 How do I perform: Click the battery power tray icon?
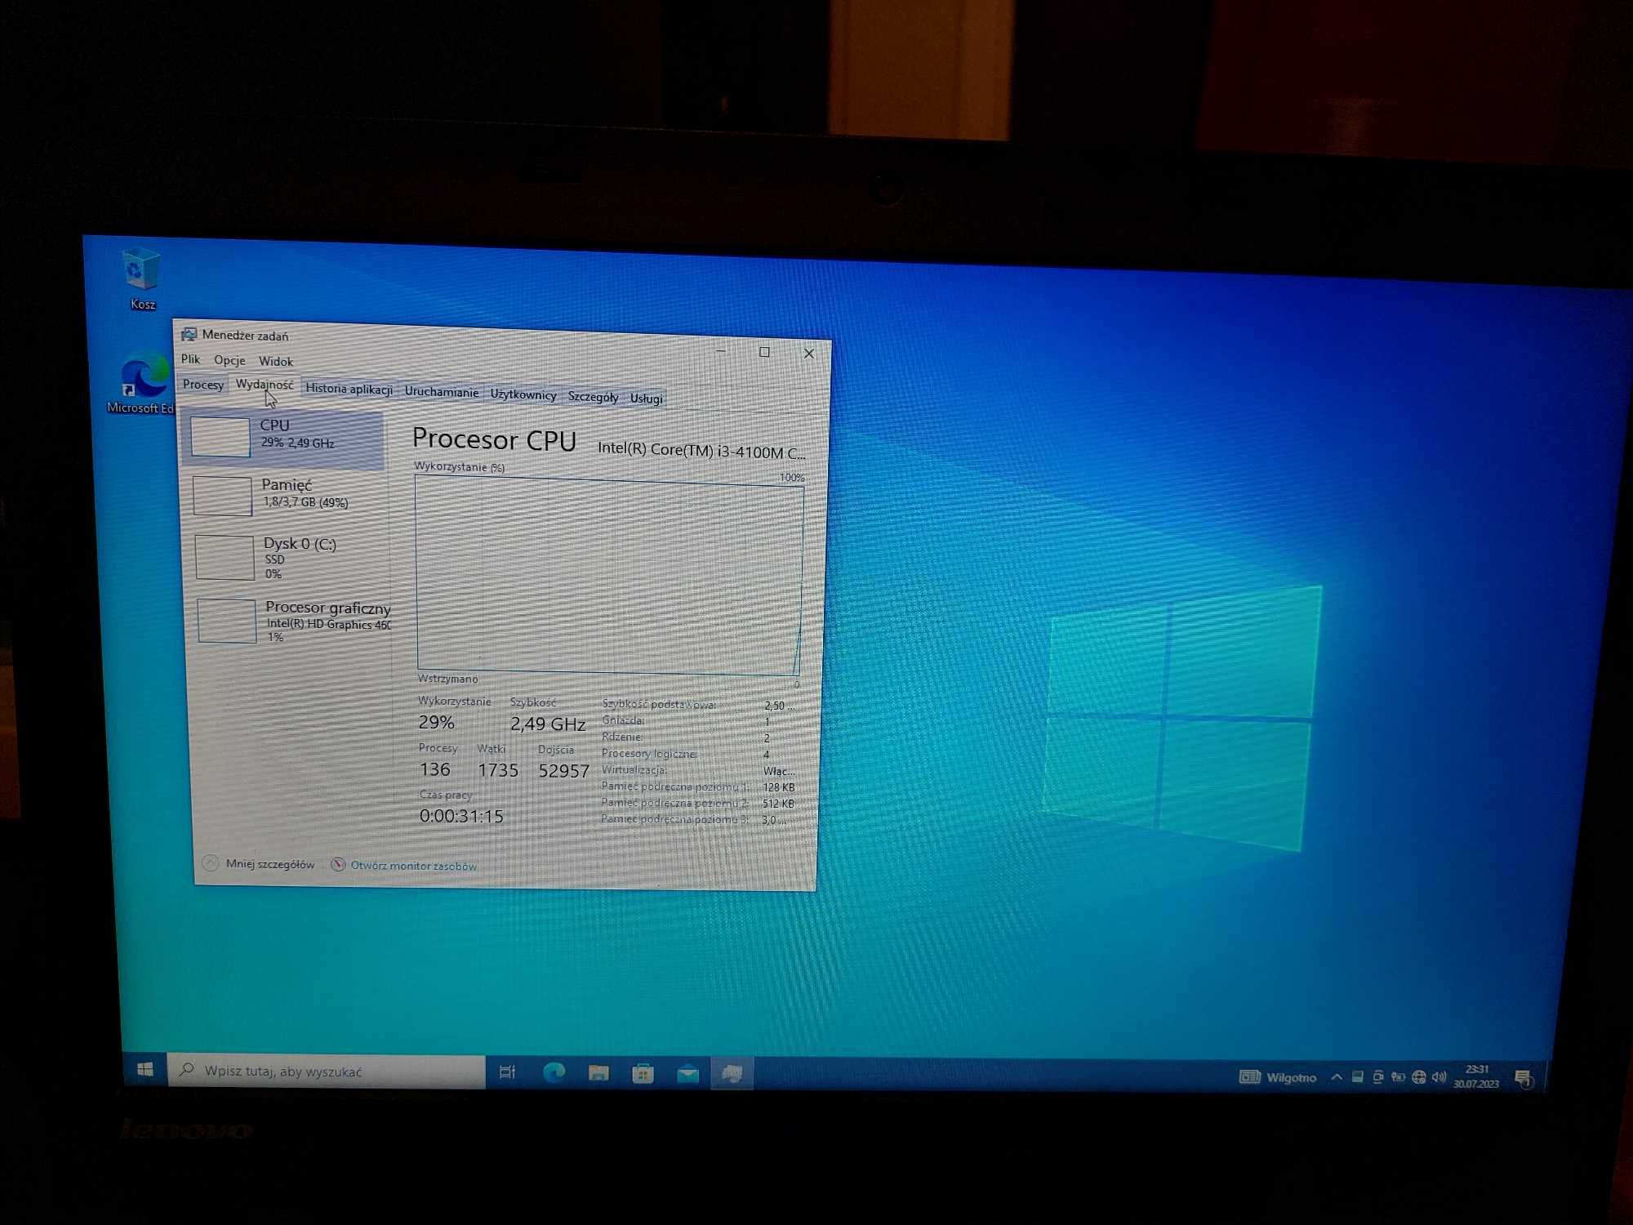point(1398,1077)
